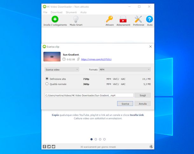
Task: Click the 360p resolution text
Action: tap(86, 84)
